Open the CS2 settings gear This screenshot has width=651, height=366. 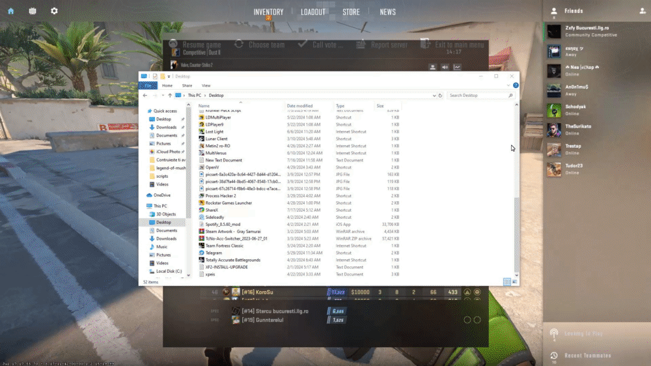(55, 11)
